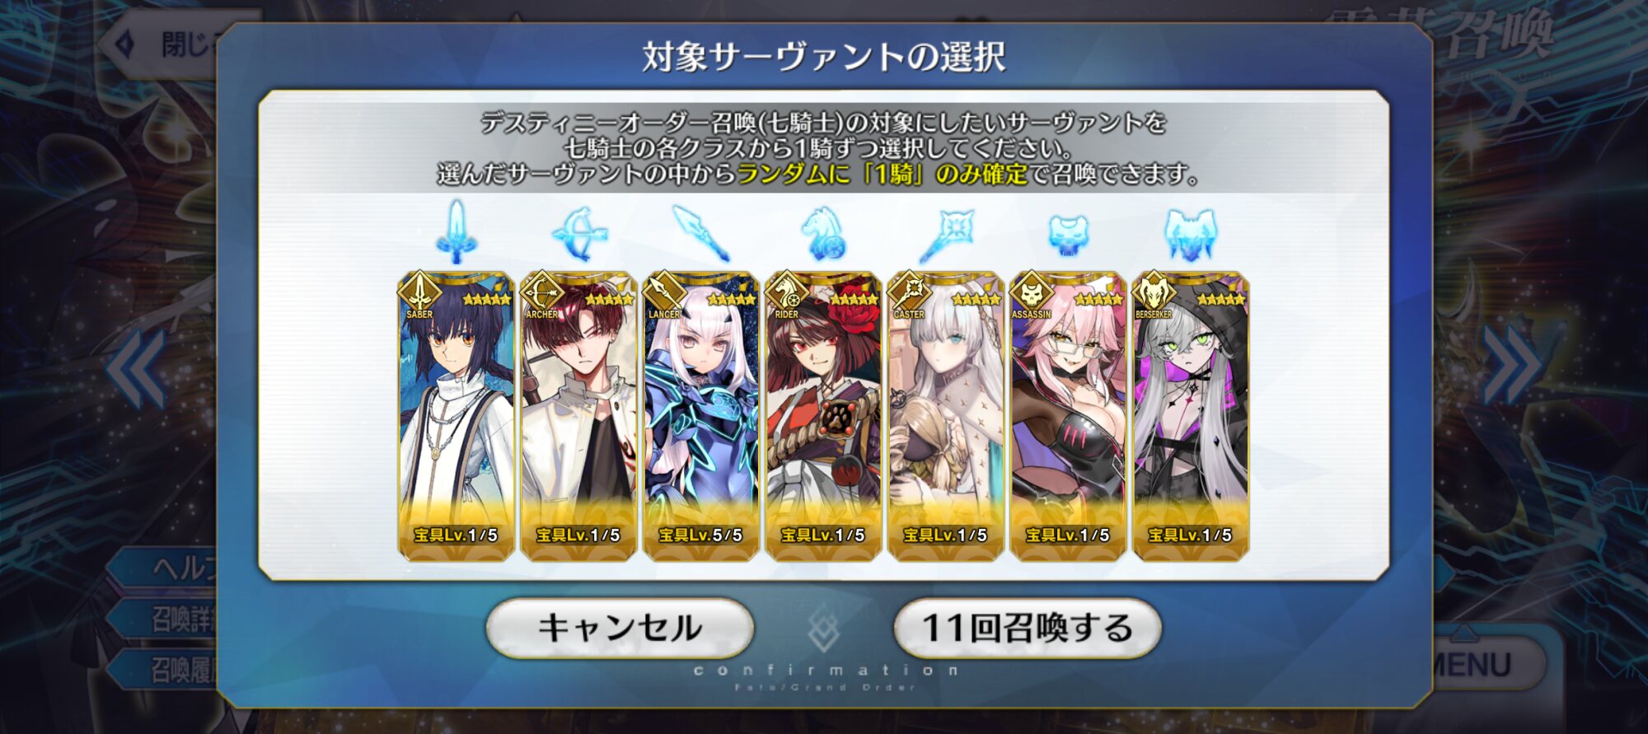This screenshot has width=1648, height=734.
Task: Go to next banner with right chevrons
Action: pos(1513,367)
